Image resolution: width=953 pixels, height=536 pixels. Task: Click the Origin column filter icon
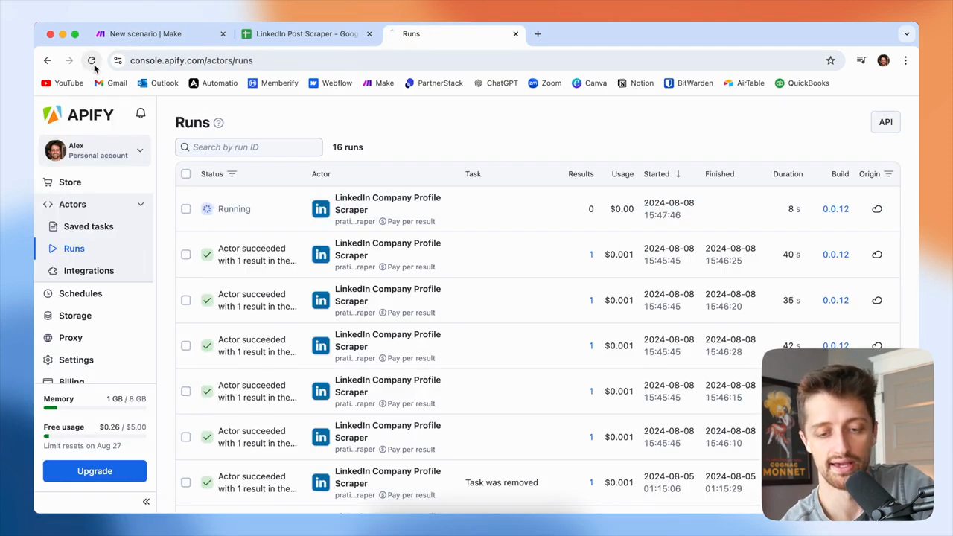tap(888, 174)
